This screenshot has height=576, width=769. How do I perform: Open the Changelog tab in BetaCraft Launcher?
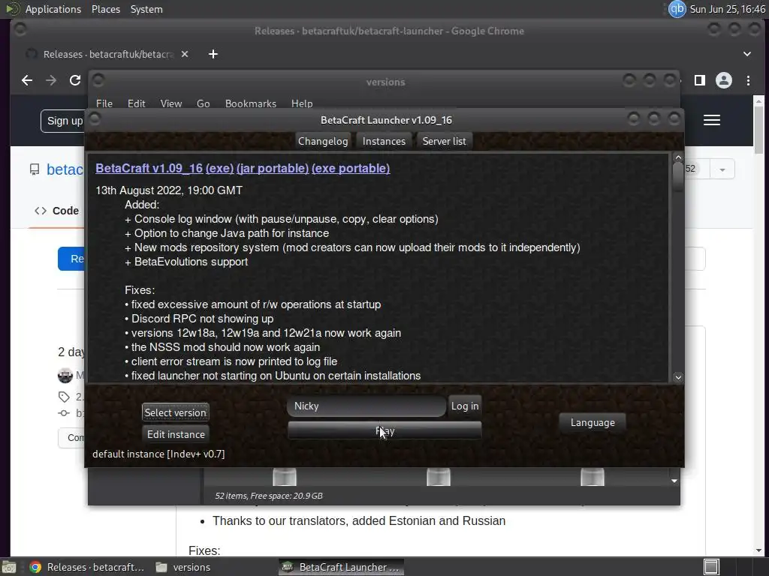click(x=323, y=141)
